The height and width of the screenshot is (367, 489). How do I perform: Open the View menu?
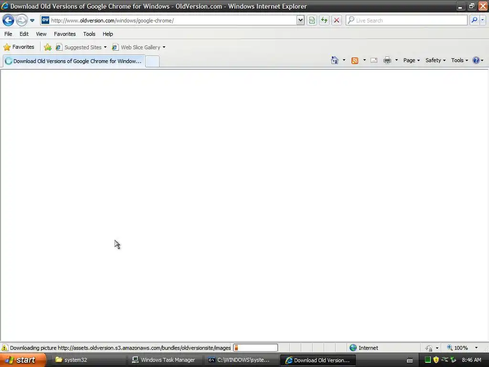click(41, 34)
